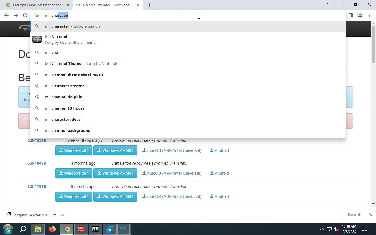
Task: Select the Dolphin Emulator Download tab
Action: (106, 5)
